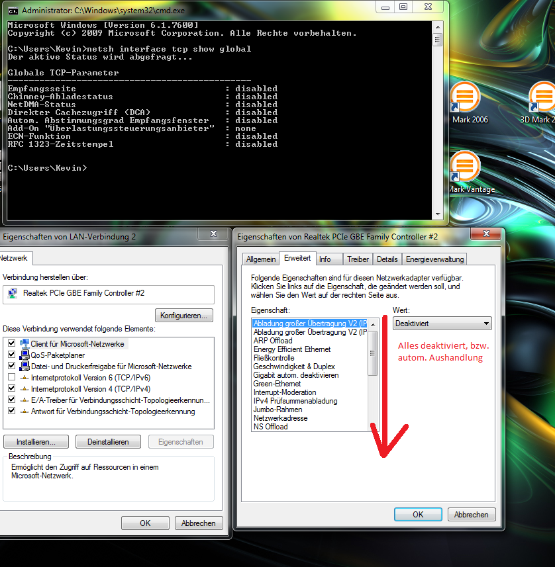Viewport: 555px width, 567px height.
Task: Click OK in the Realtek properties dialog
Action: (418, 515)
